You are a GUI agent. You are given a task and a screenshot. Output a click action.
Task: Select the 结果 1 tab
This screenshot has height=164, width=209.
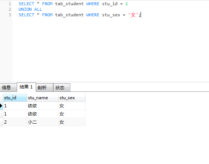(x=26, y=87)
